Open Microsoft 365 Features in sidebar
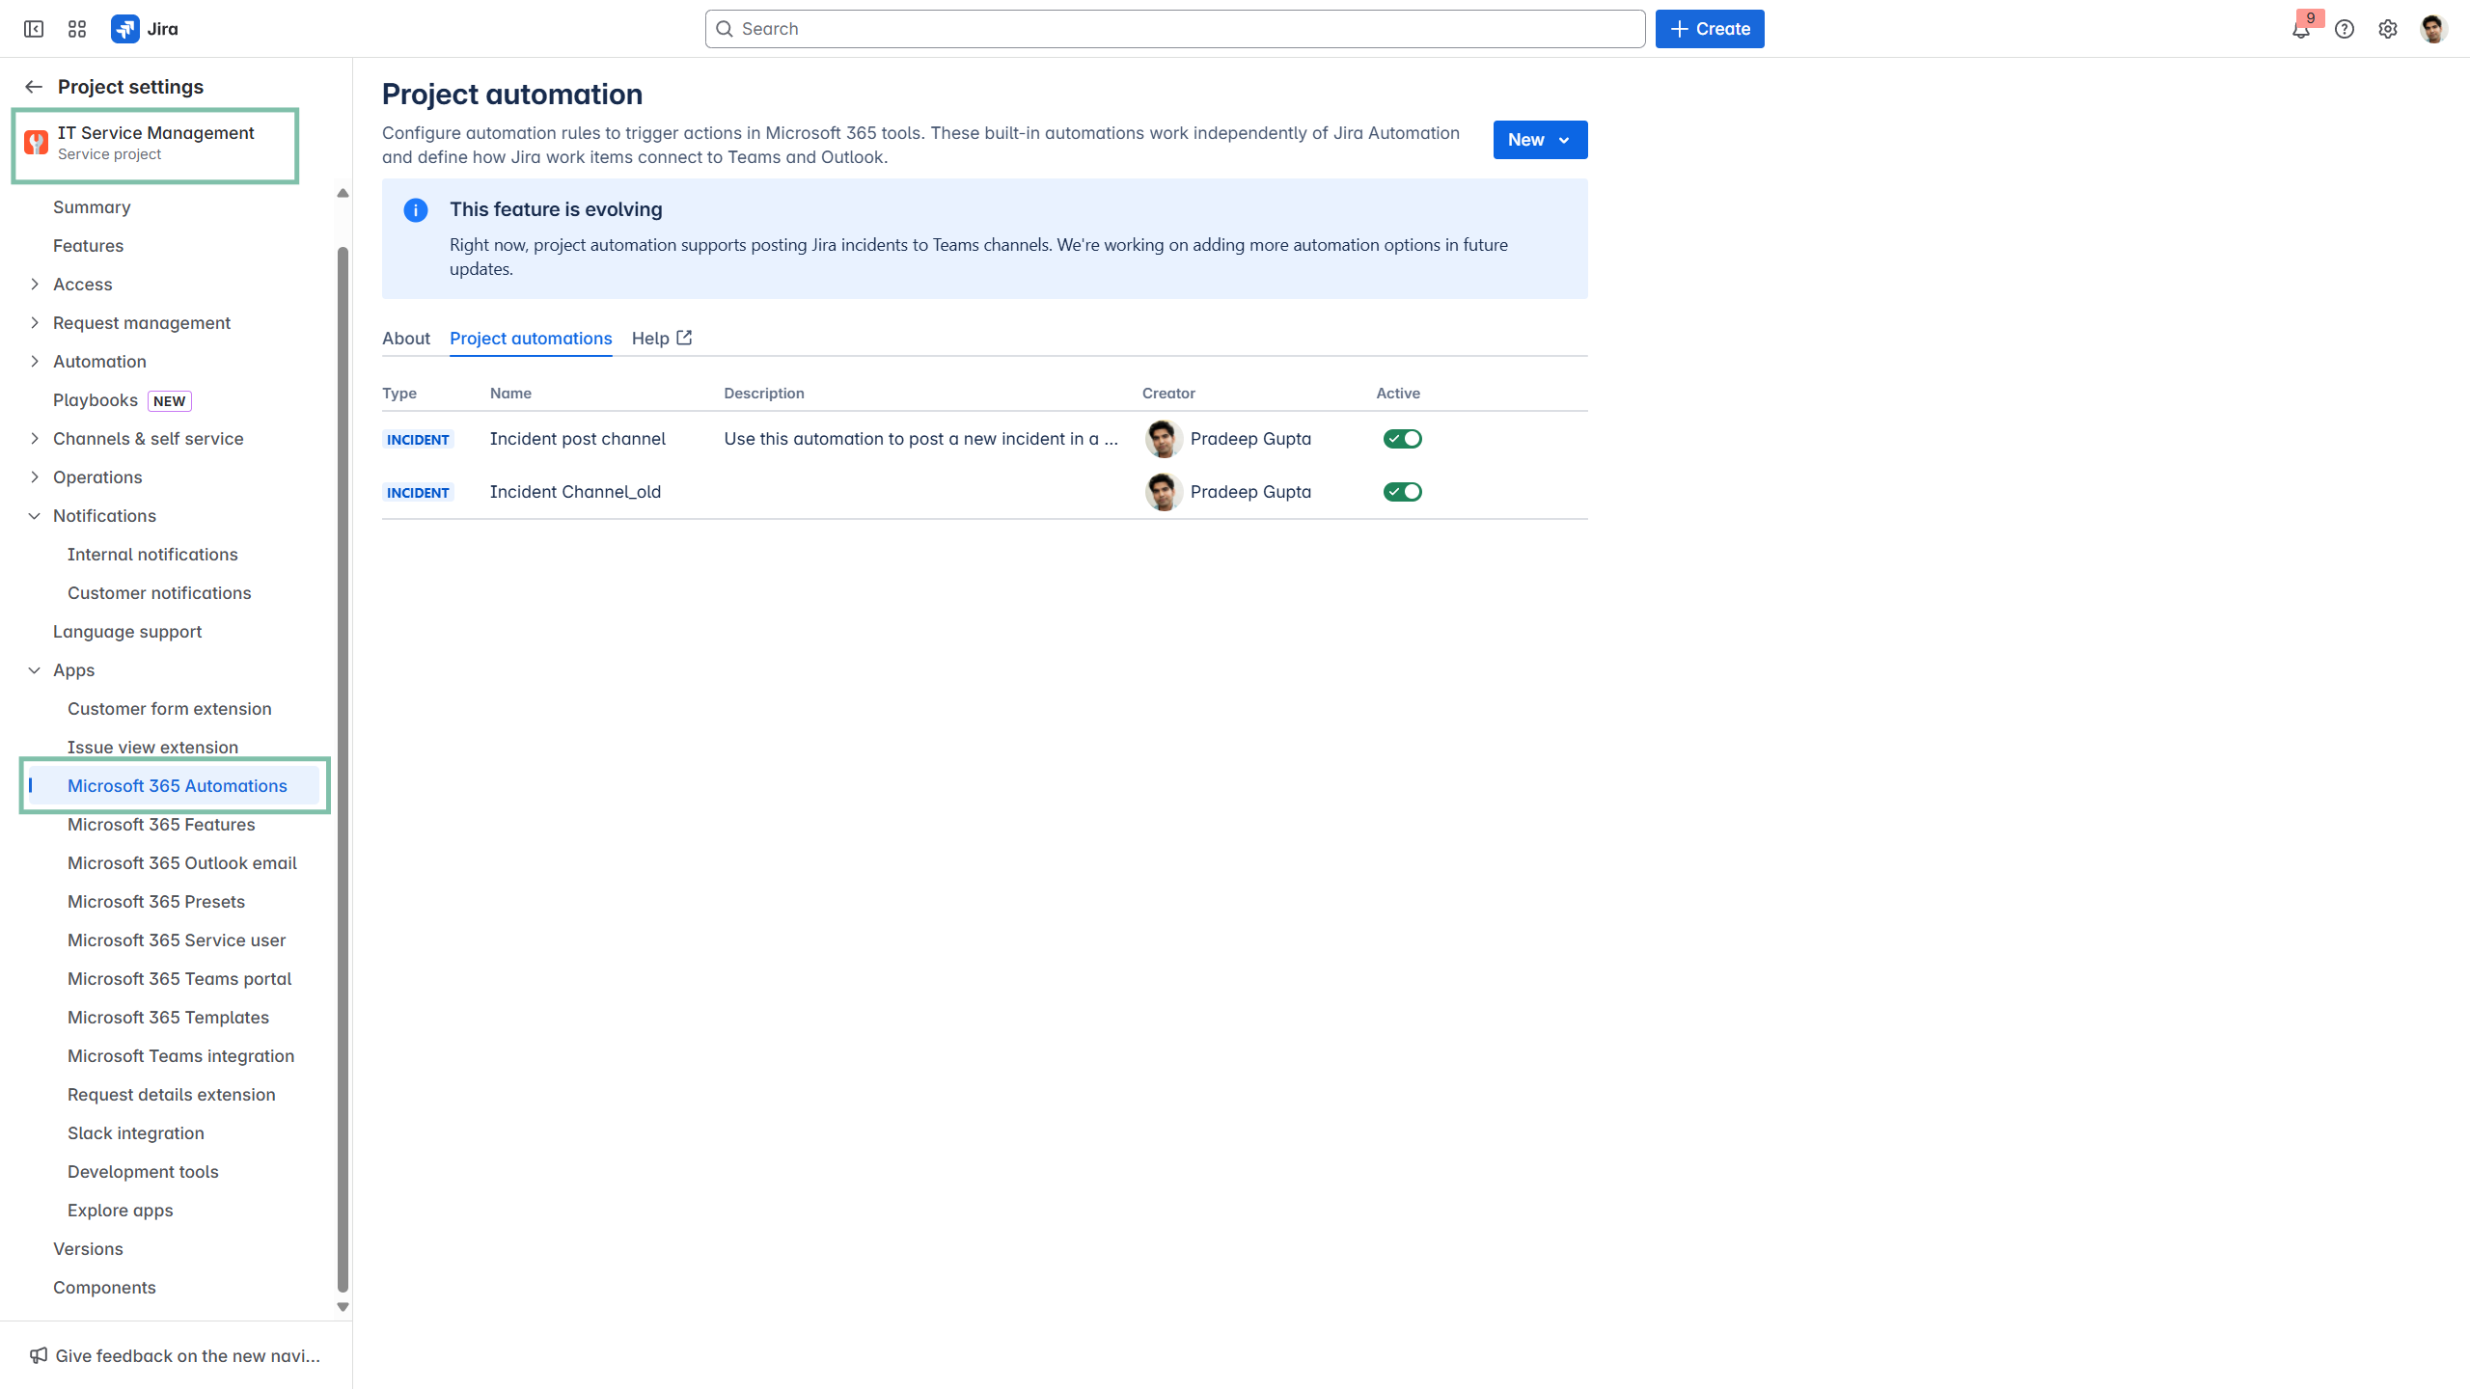Image resolution: width=2470 pixels, height=1389 pixels. (161, 825)
